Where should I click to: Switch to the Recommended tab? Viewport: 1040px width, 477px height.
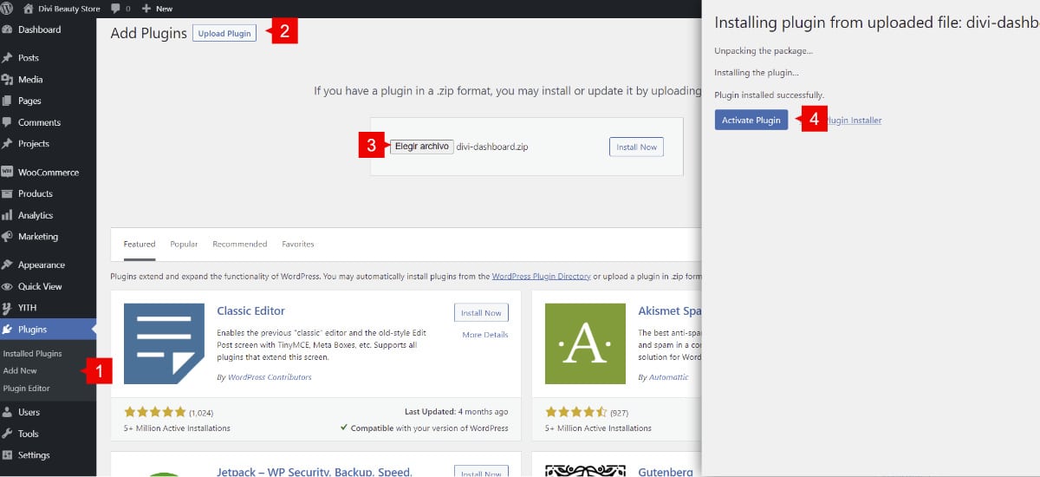239,245
